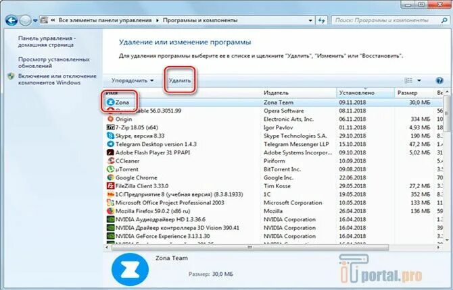Image resolution: width=453 pixels, height=290 pixels.
Task: Click the large Zona logo in details pane
Action: click(x=130, y=270)
